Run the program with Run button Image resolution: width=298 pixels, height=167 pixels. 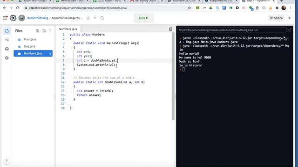[x=144, y=18]
